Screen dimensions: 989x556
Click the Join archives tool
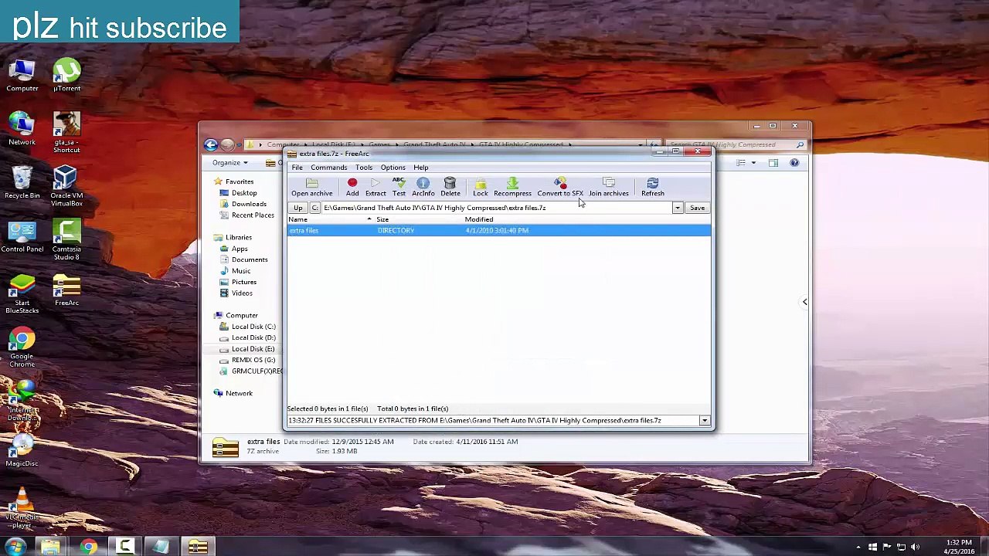tap(609, 187)
